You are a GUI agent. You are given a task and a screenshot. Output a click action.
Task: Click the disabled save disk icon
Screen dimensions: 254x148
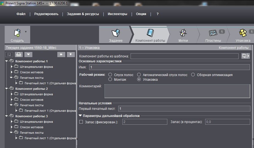(9, 54)
